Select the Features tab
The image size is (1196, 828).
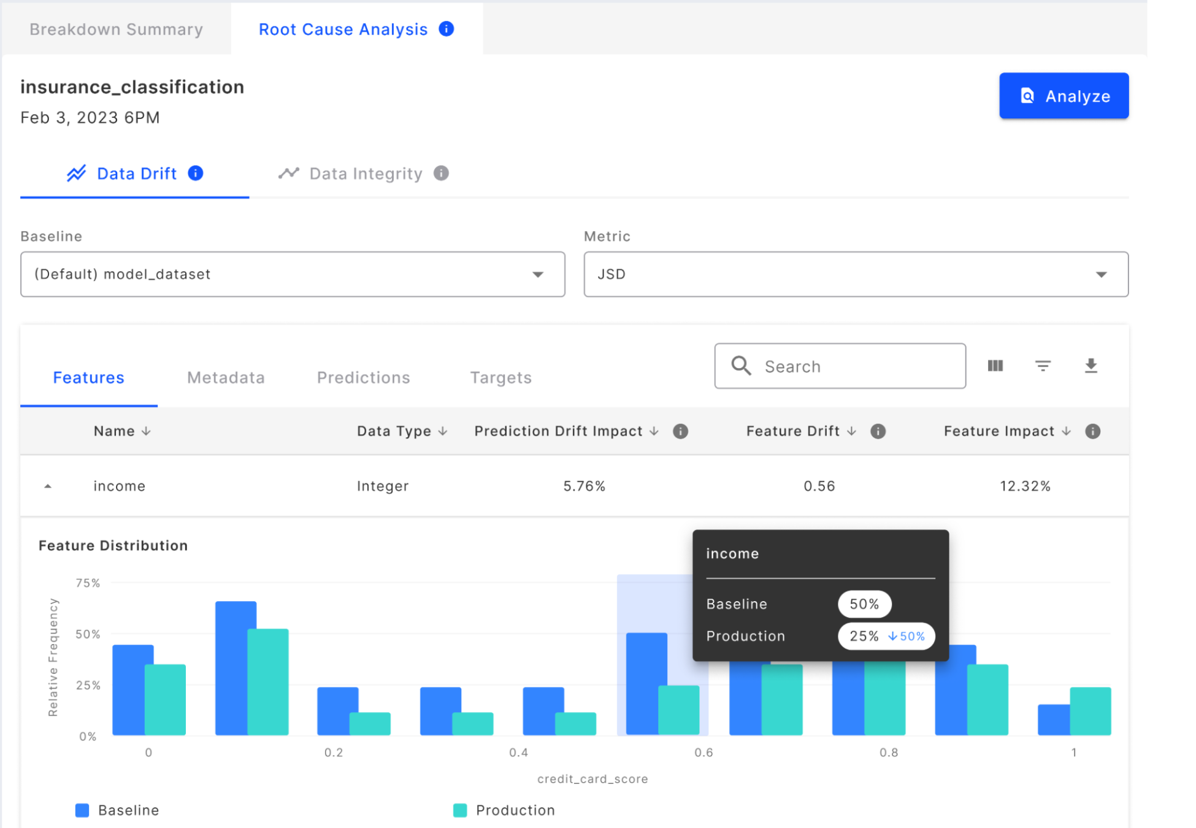[x=89, y=377]
